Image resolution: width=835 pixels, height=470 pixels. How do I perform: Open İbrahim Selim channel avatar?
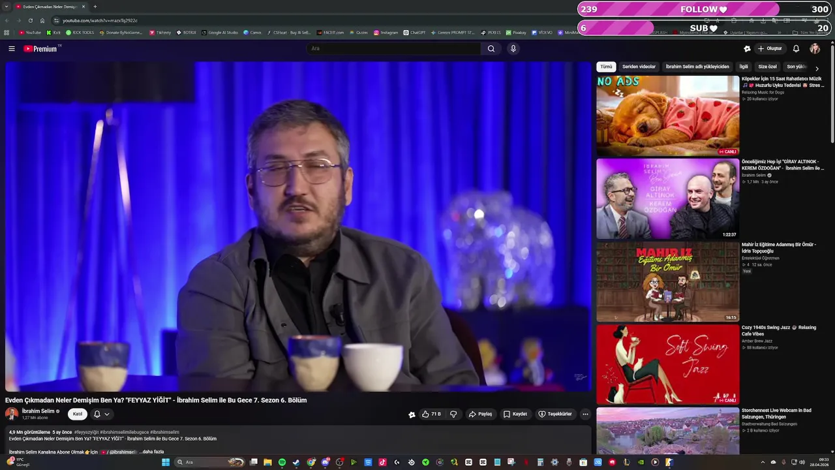pos(12,414)
